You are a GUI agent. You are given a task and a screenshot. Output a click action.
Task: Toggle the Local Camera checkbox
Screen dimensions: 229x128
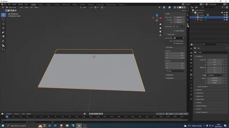coord(174,27)
